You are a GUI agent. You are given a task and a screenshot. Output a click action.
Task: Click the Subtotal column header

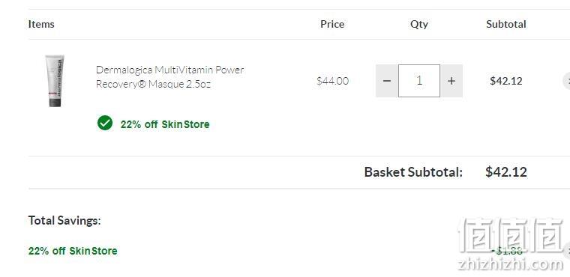[x=506, y=24]
